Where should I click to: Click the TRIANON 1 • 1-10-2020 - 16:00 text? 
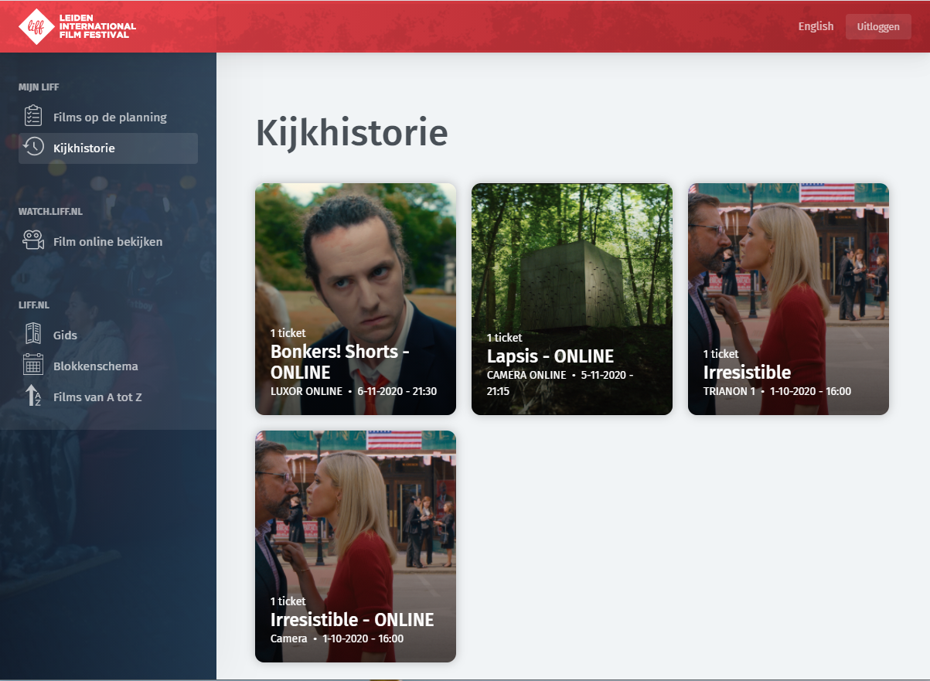[x=777, y=391]
